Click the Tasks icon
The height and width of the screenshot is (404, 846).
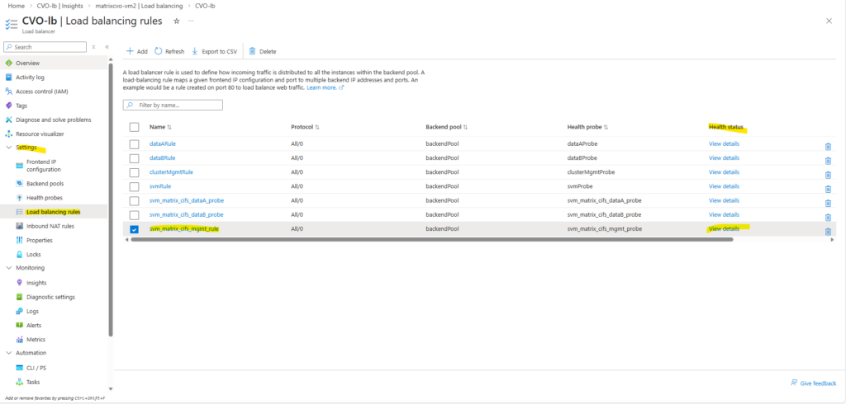click(20, 382)
